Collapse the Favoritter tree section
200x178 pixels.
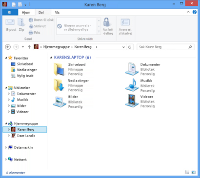tap(6, 58)
